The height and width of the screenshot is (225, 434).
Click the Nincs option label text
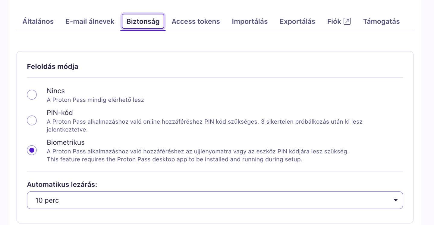[56, 91]
